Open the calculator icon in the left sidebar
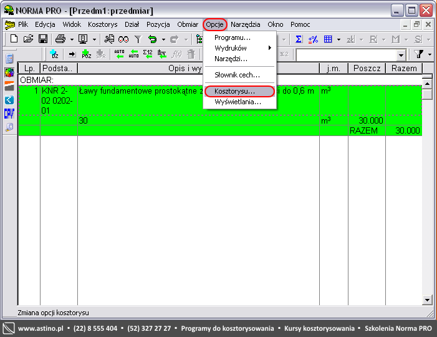 [x=9, y=59]
